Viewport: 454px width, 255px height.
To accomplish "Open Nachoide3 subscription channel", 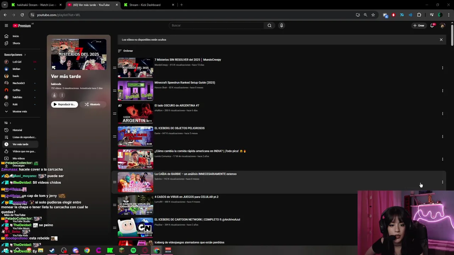I will click(x=18, y=83).
